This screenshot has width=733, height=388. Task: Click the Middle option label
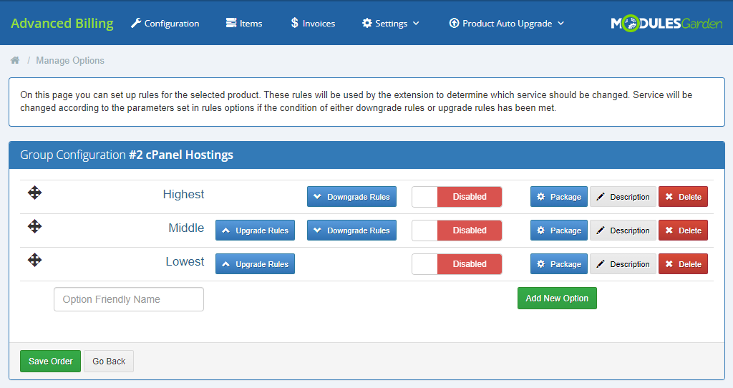point(186,228)
